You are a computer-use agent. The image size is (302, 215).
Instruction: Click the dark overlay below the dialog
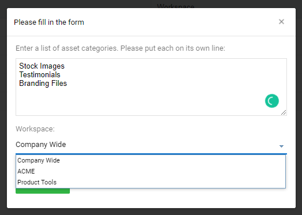151,212
